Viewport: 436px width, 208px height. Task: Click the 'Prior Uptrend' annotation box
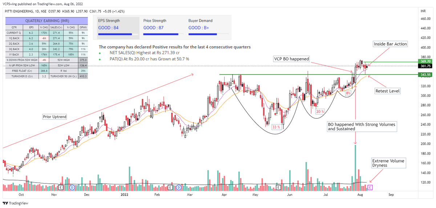(54, 117)
